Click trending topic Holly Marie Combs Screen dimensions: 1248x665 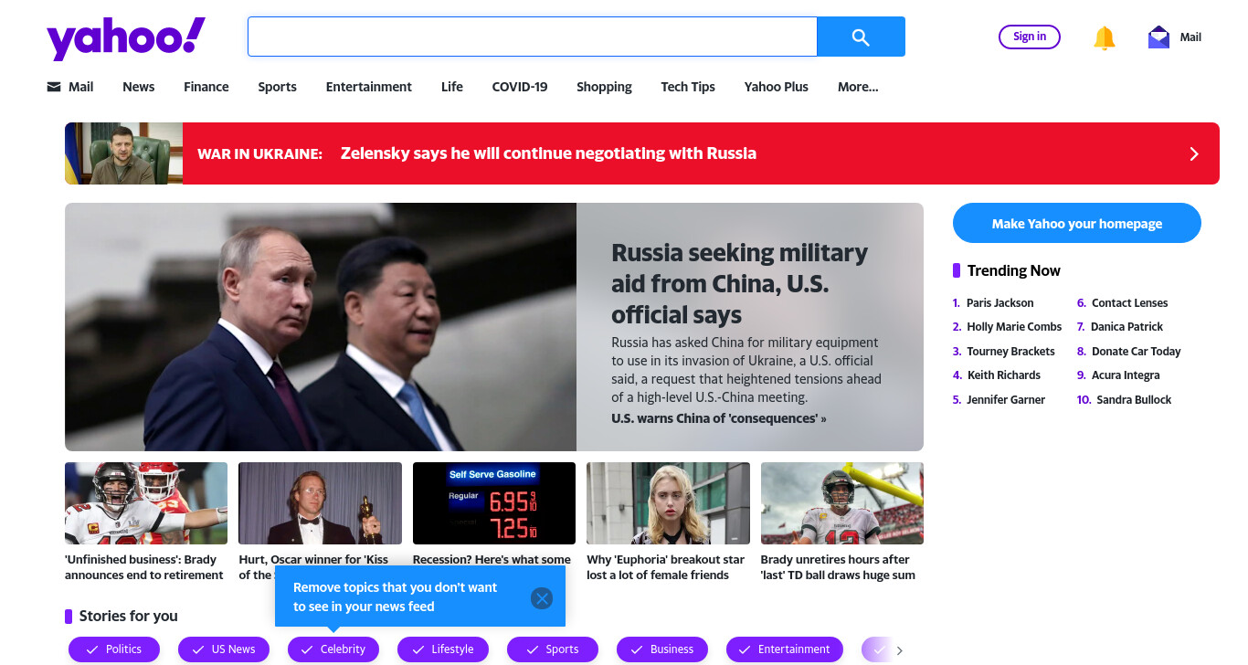tap(1014, 327)
